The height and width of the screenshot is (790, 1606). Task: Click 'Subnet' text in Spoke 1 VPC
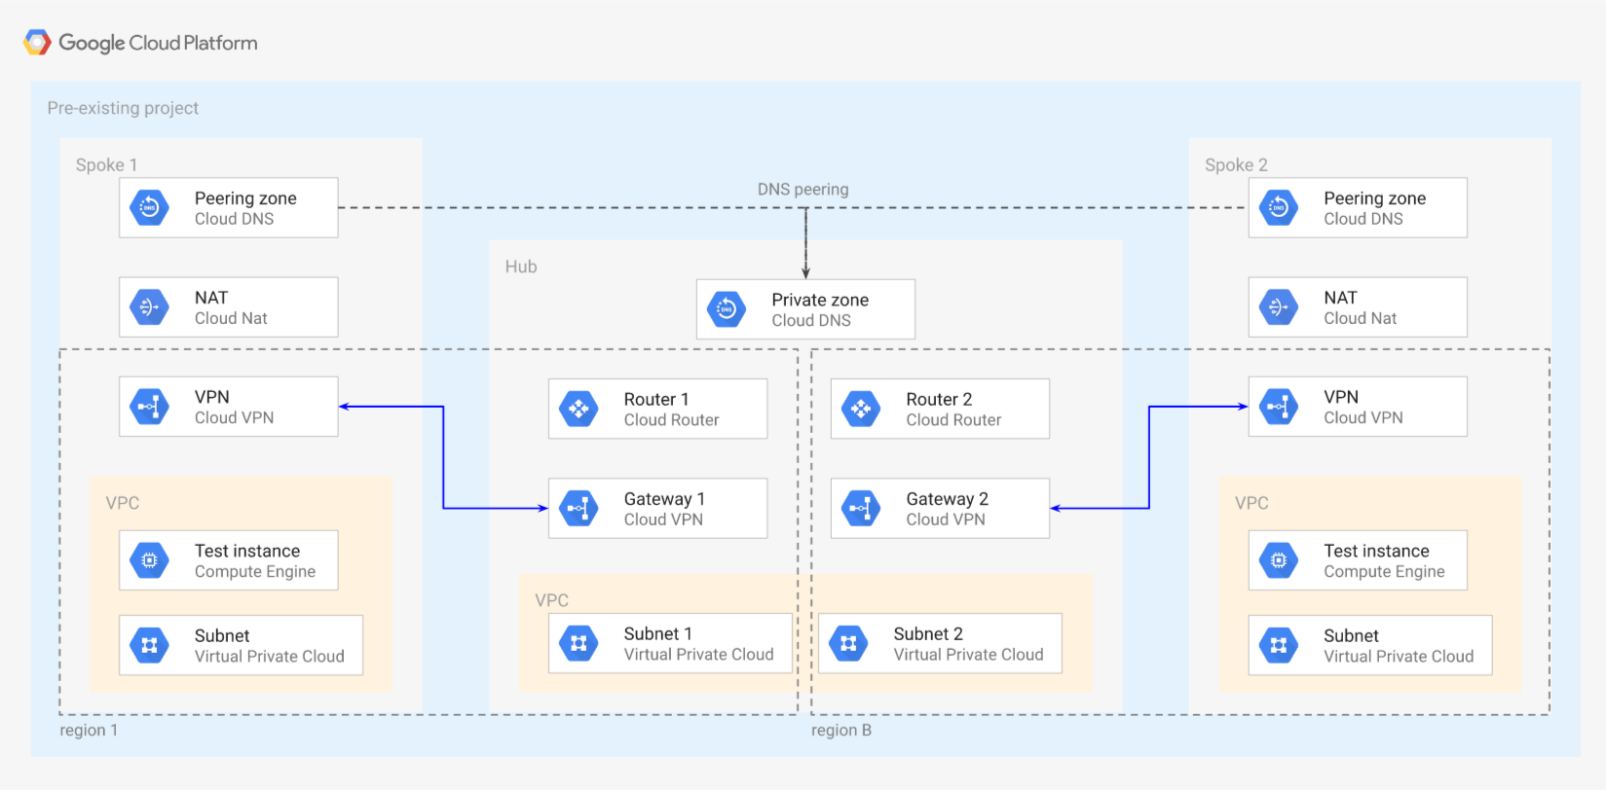coord(222,635)
